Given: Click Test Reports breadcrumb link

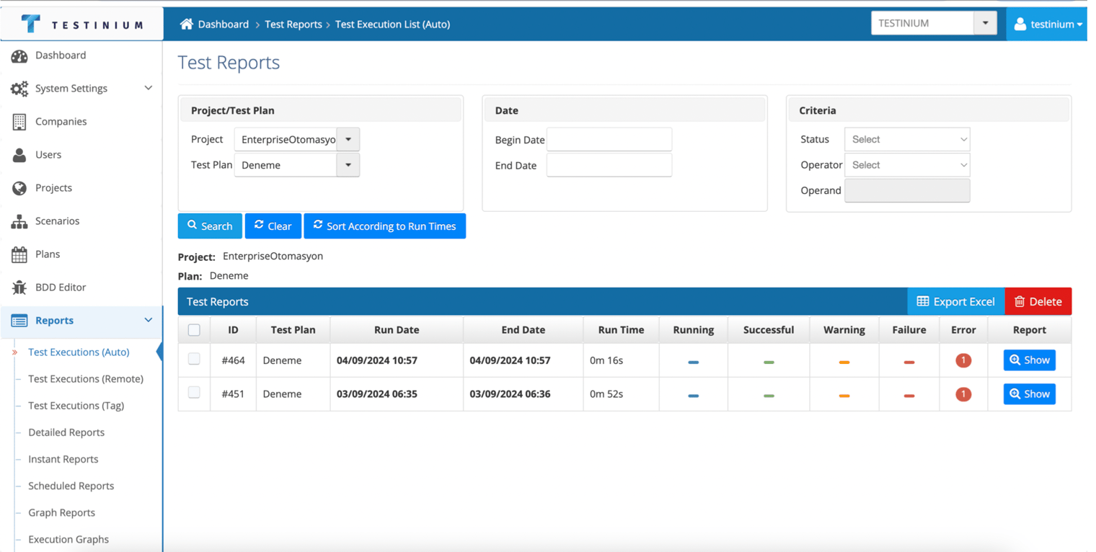Looking at the screenshot, I should [293, 25].
